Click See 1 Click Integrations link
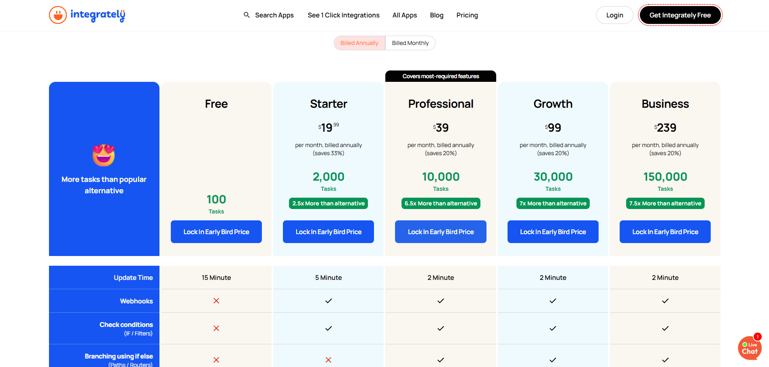The width and height of the screenshot is (769, 367). coord(343,15)
